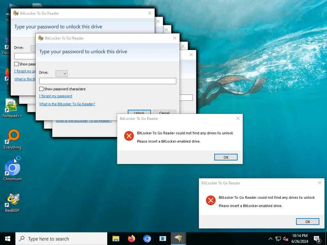Open the blue window app in taskbar
The width and height of the screenshot is (327, 245).
(x=163, y=239)
